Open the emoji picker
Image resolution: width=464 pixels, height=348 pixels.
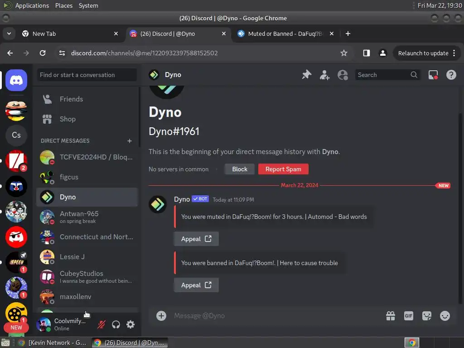coord(445,316)
